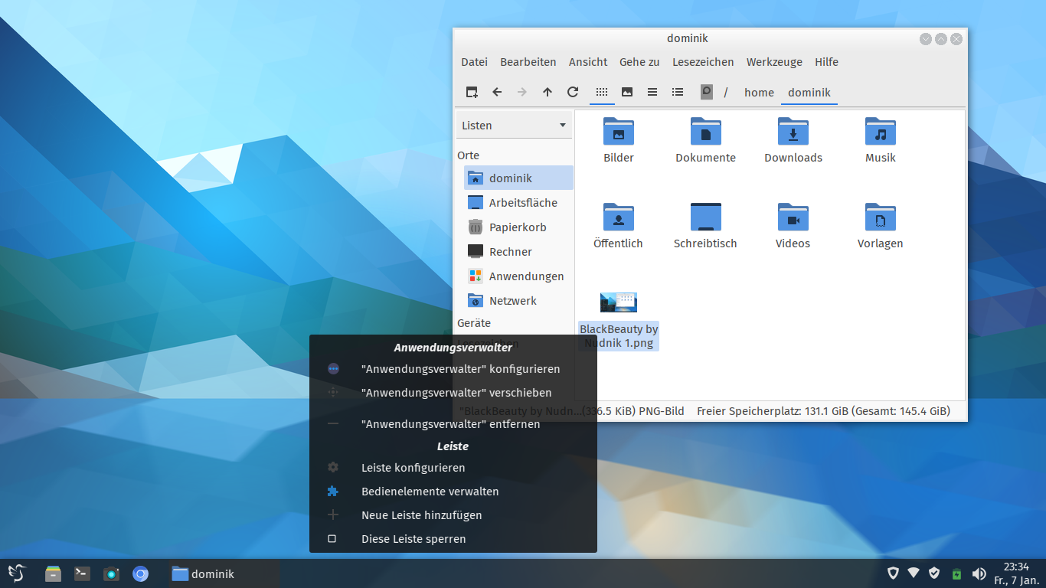This screenshot has width=1046, height=588.
Task: Choose Neue Leiste hinzufügen entry
Action: click(453, 515)
